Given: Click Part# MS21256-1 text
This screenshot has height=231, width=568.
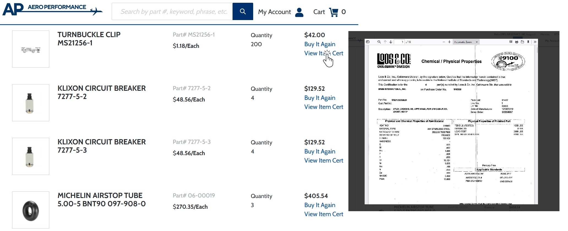Looking at the screenshot, I should pos(194,35).
